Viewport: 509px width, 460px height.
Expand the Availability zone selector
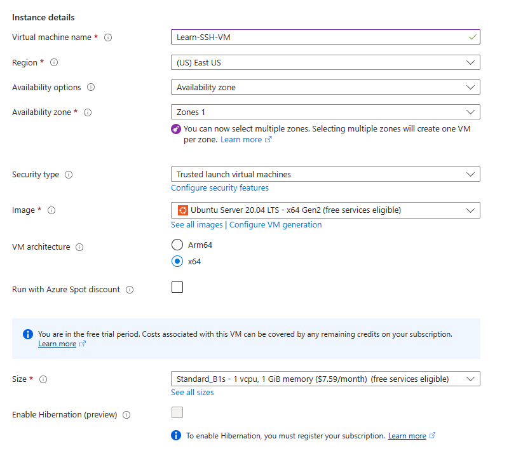(472, 112)
